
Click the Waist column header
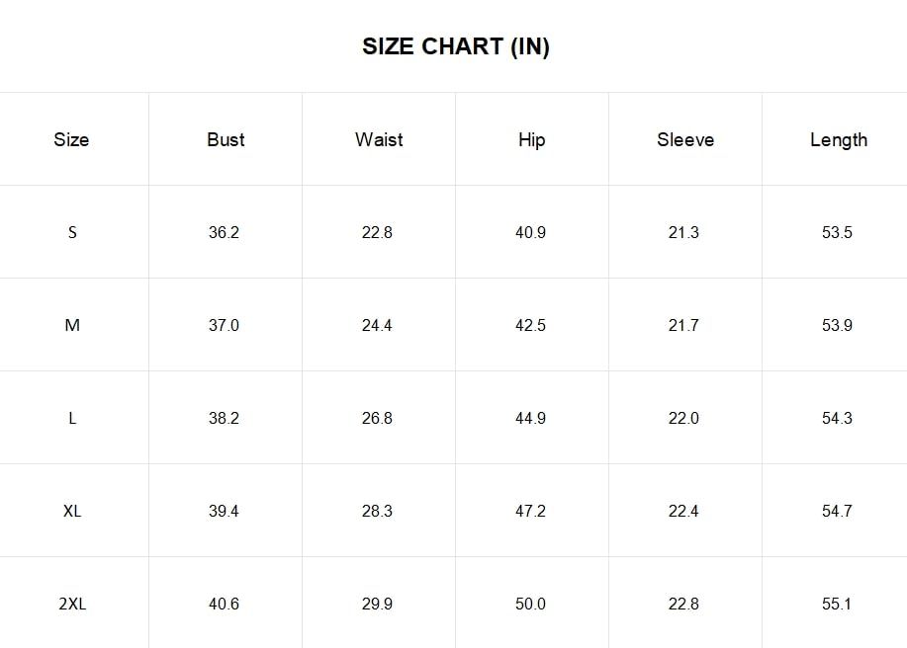point(379,139)
